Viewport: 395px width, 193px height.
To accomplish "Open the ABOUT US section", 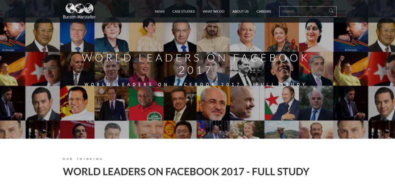I will point(240,11).
